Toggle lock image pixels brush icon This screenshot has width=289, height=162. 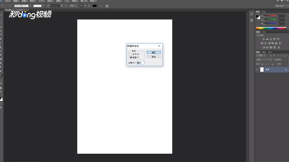pos(266,64)
